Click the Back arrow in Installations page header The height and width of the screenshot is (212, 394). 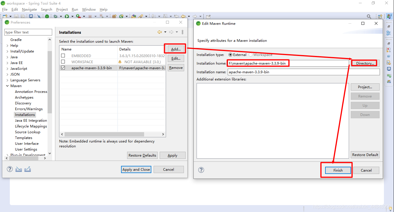coord(160,32)
